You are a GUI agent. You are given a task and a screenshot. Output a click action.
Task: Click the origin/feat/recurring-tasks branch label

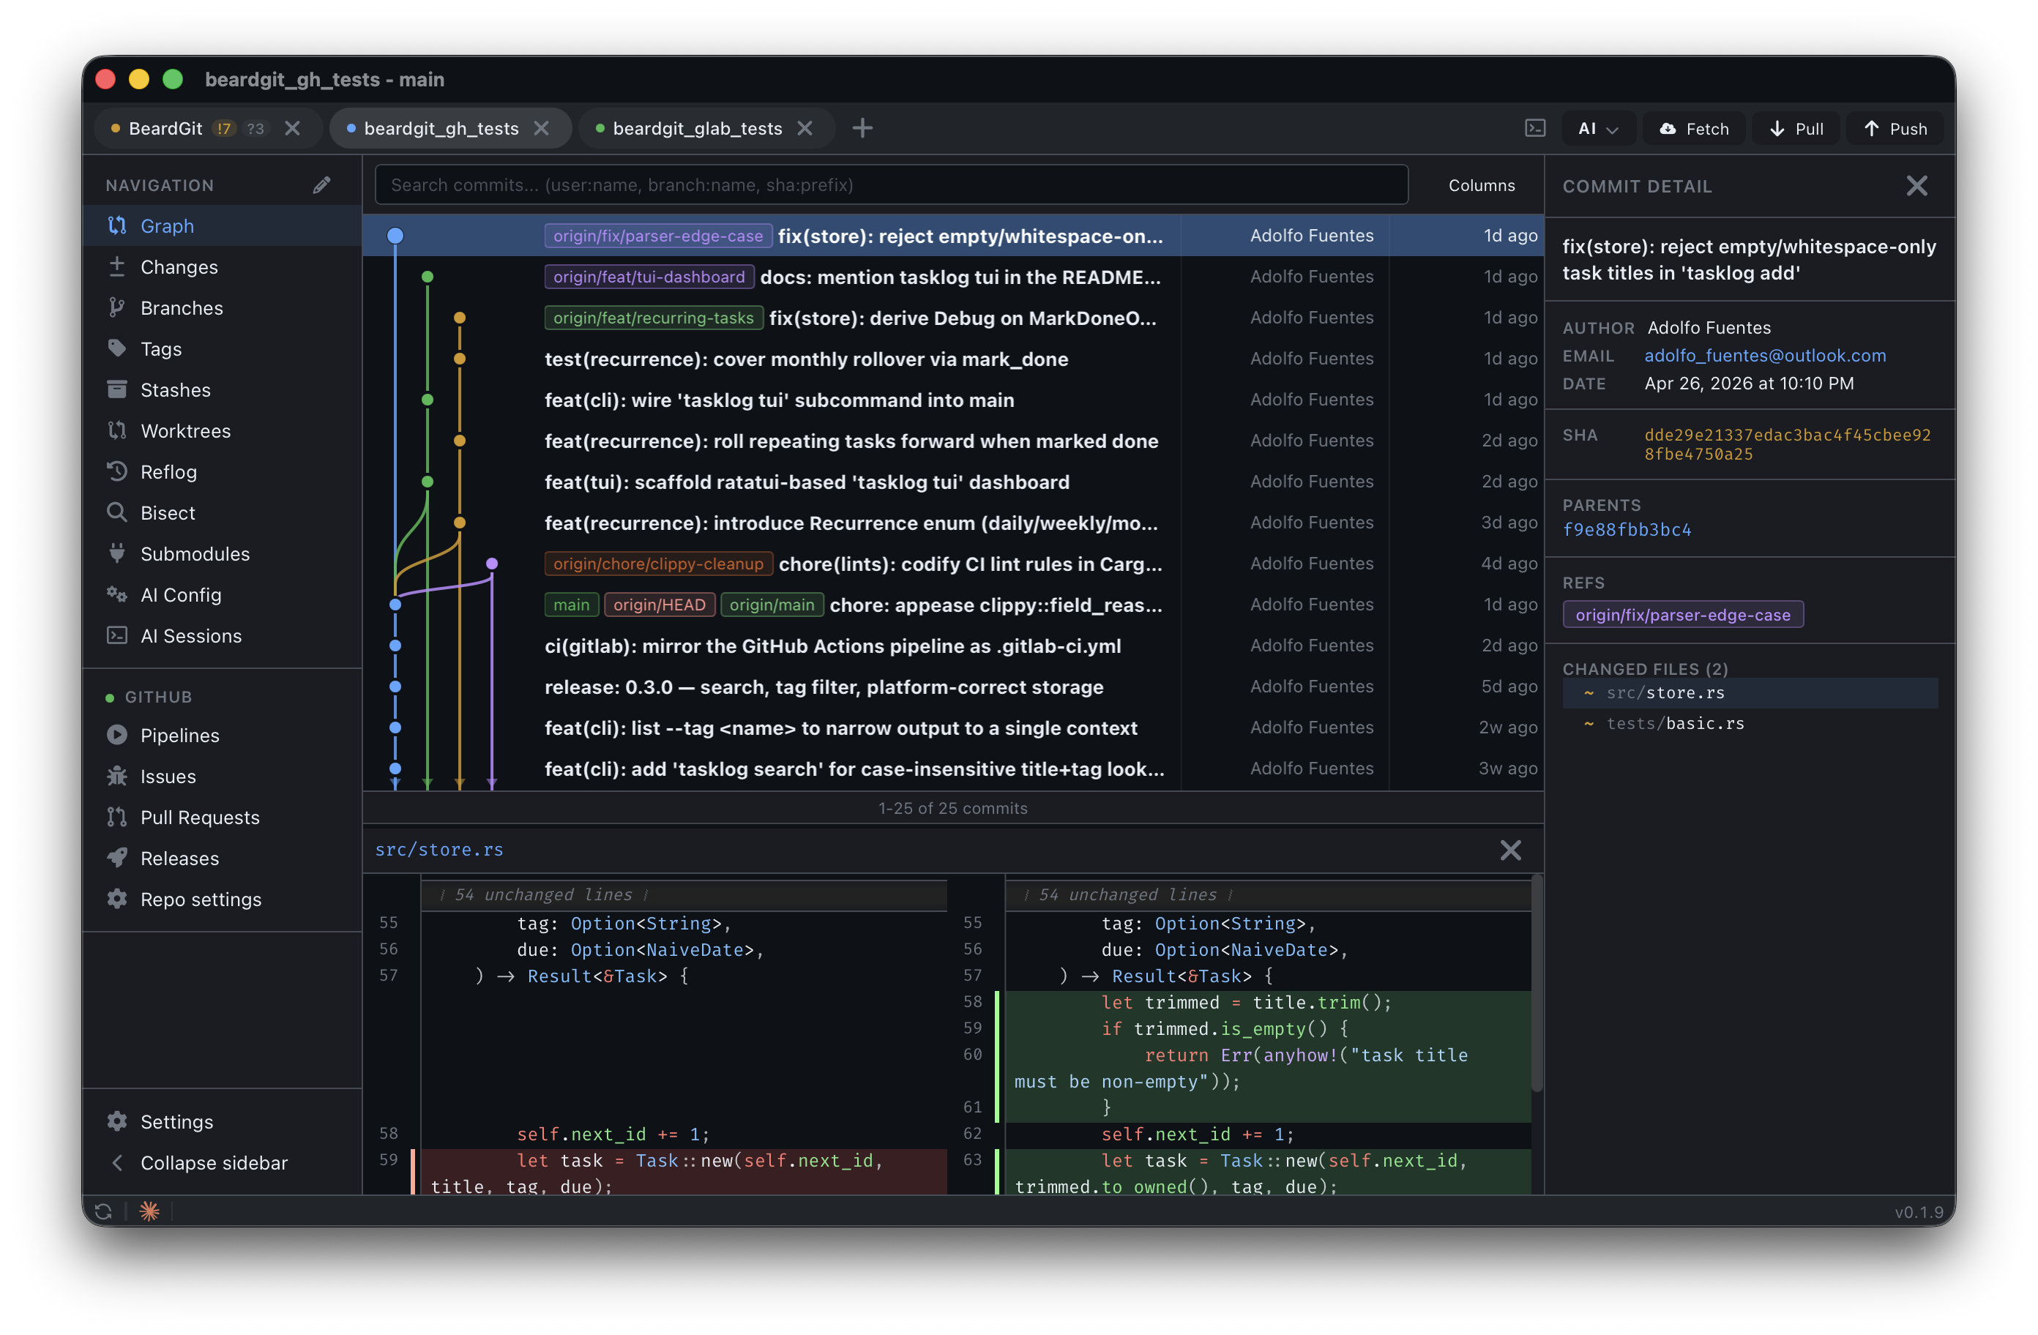654,318
